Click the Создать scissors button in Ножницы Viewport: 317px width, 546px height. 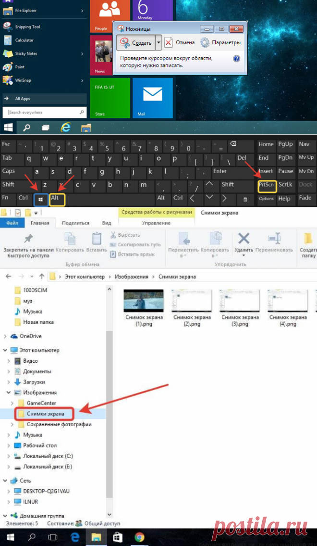coord(135,43)
